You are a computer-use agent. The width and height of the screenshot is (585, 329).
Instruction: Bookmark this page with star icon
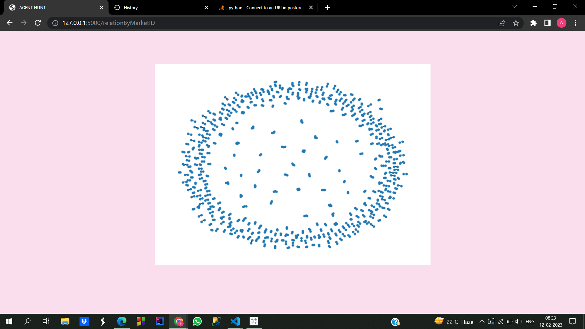click(x=516, y=23)
